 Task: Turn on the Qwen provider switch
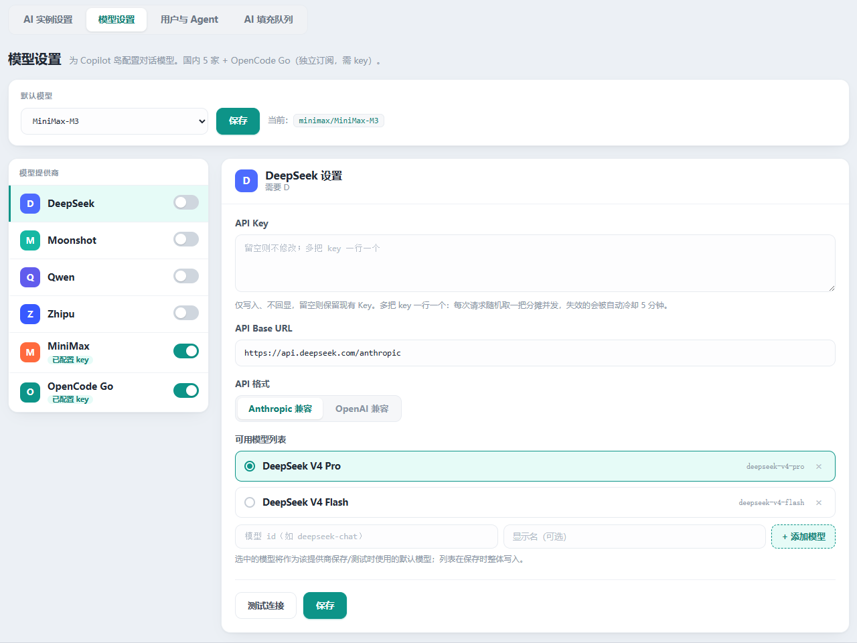pyautogui.click(x=186, y=276)
